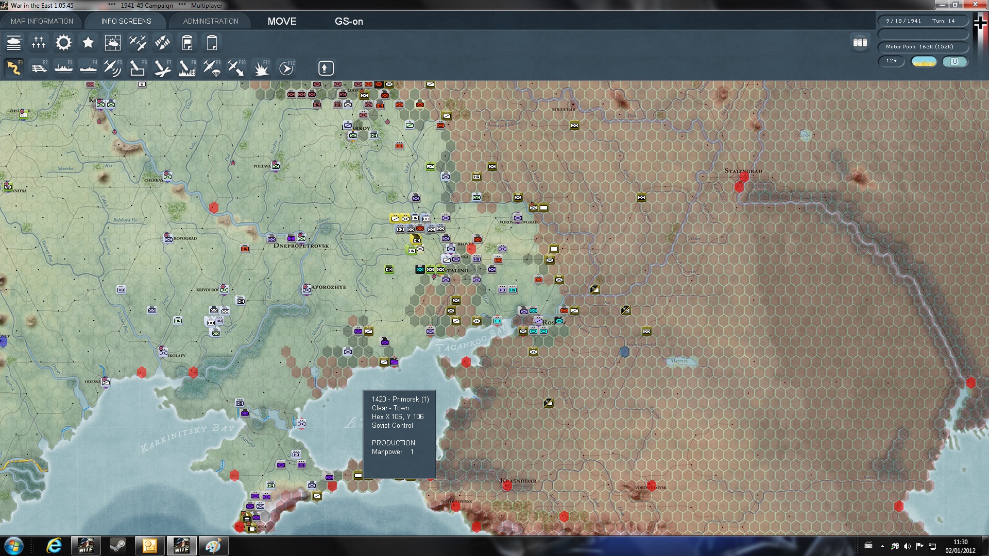The image size is (989, 556).
Task: Select the Dnepropetrovsk city label
Action: tap(301, 246)
